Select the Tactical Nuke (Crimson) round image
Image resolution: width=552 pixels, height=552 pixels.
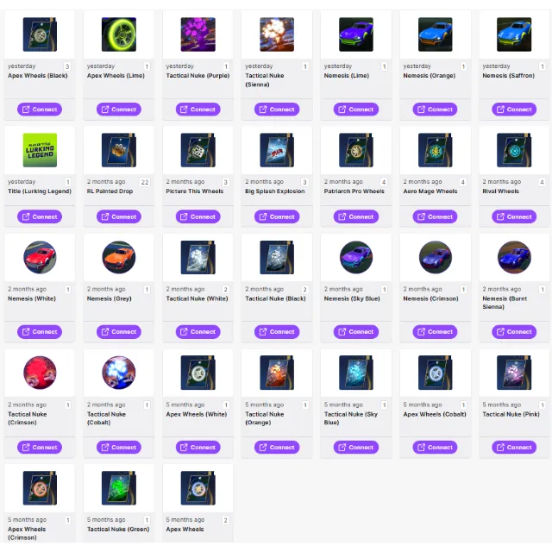click(40, 373)
